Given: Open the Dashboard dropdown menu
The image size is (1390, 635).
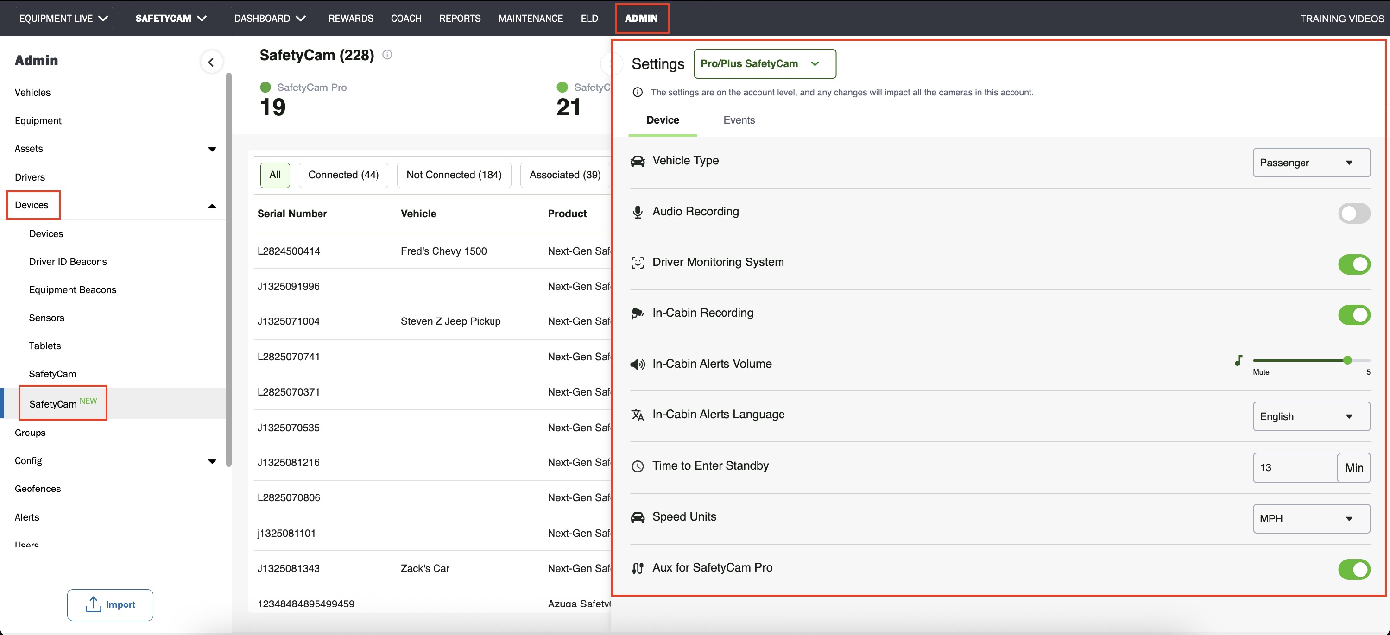Looking at the screenshot, I should pos(270,19).
